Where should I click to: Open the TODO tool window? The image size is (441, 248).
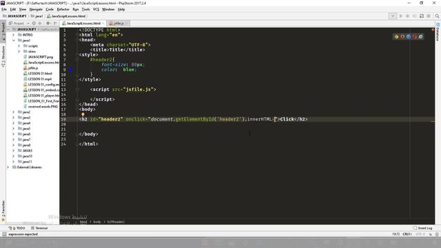tap(17, 228)
